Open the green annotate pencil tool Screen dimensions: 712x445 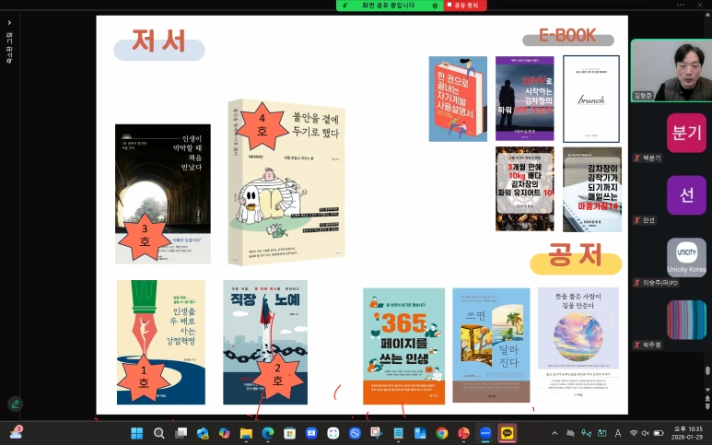point(15,404)
